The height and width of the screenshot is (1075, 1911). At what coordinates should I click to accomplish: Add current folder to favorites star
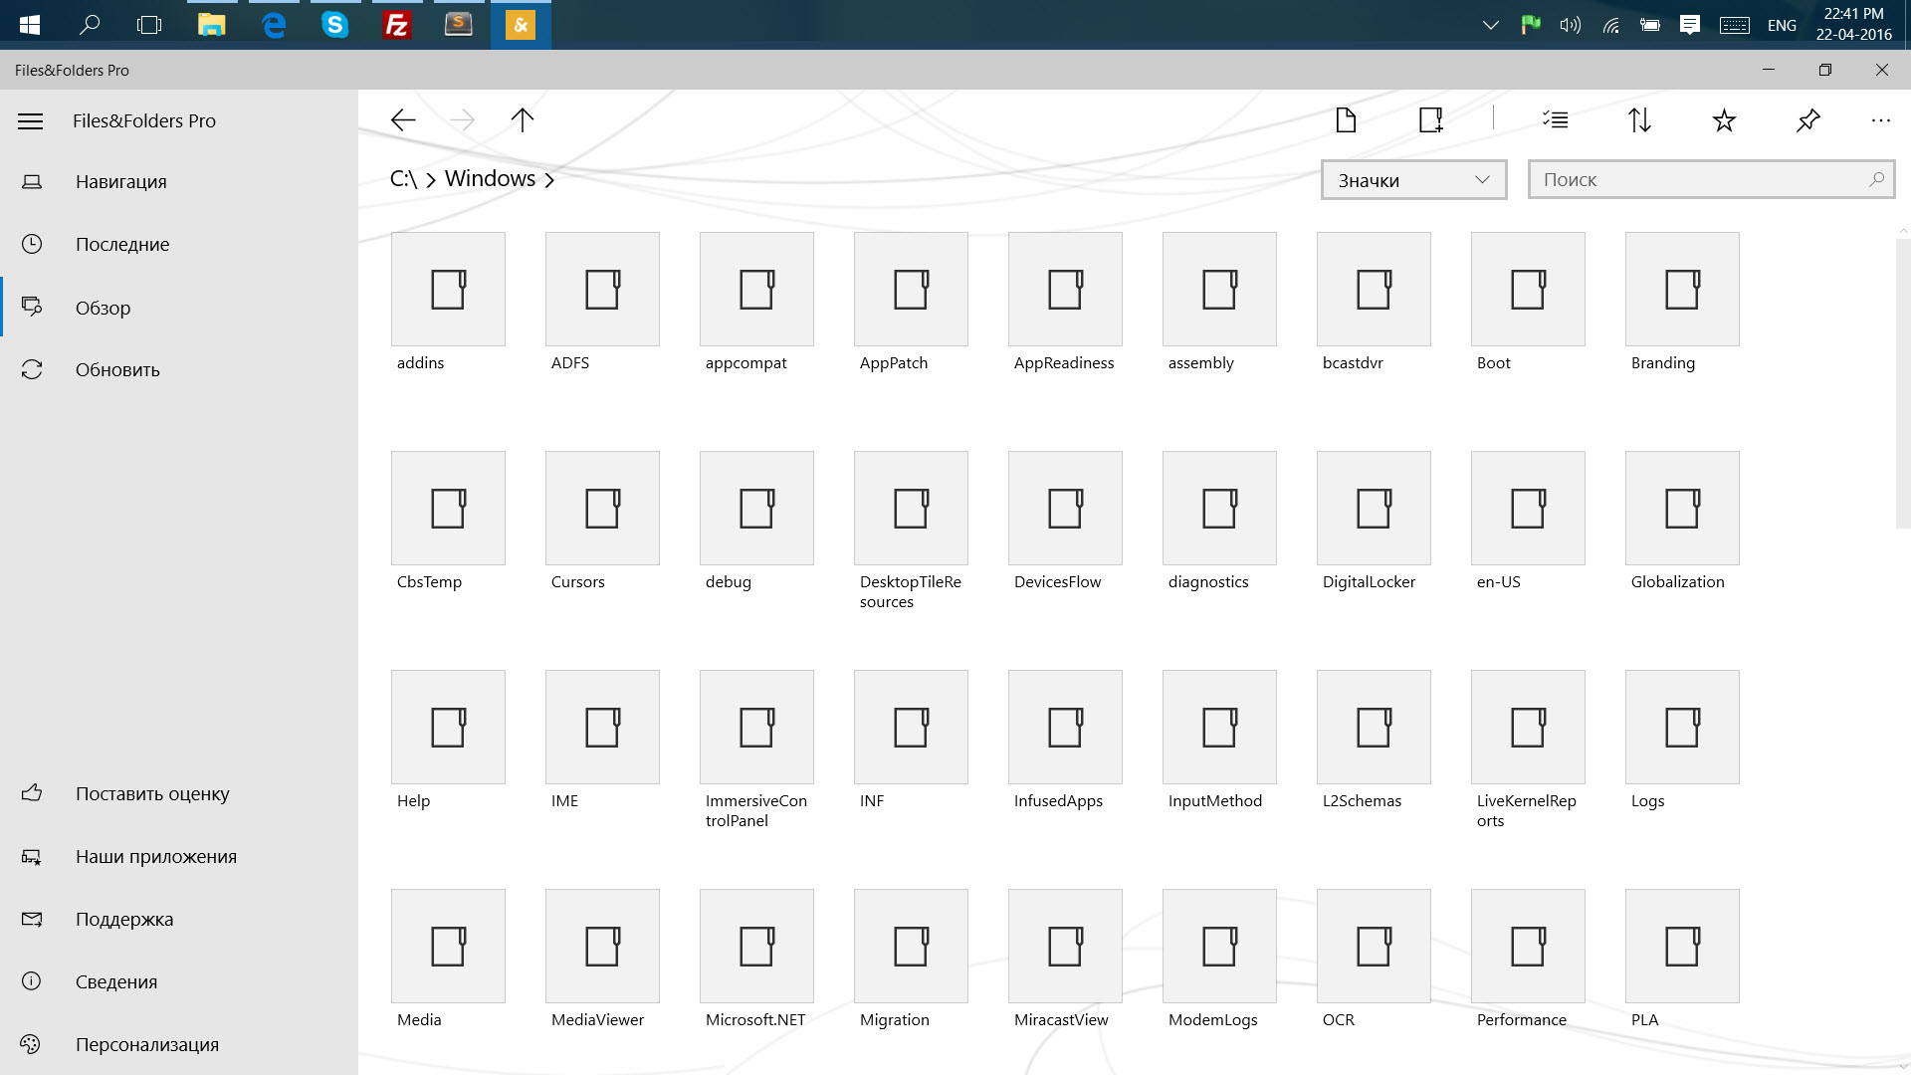coord(1724,120)
